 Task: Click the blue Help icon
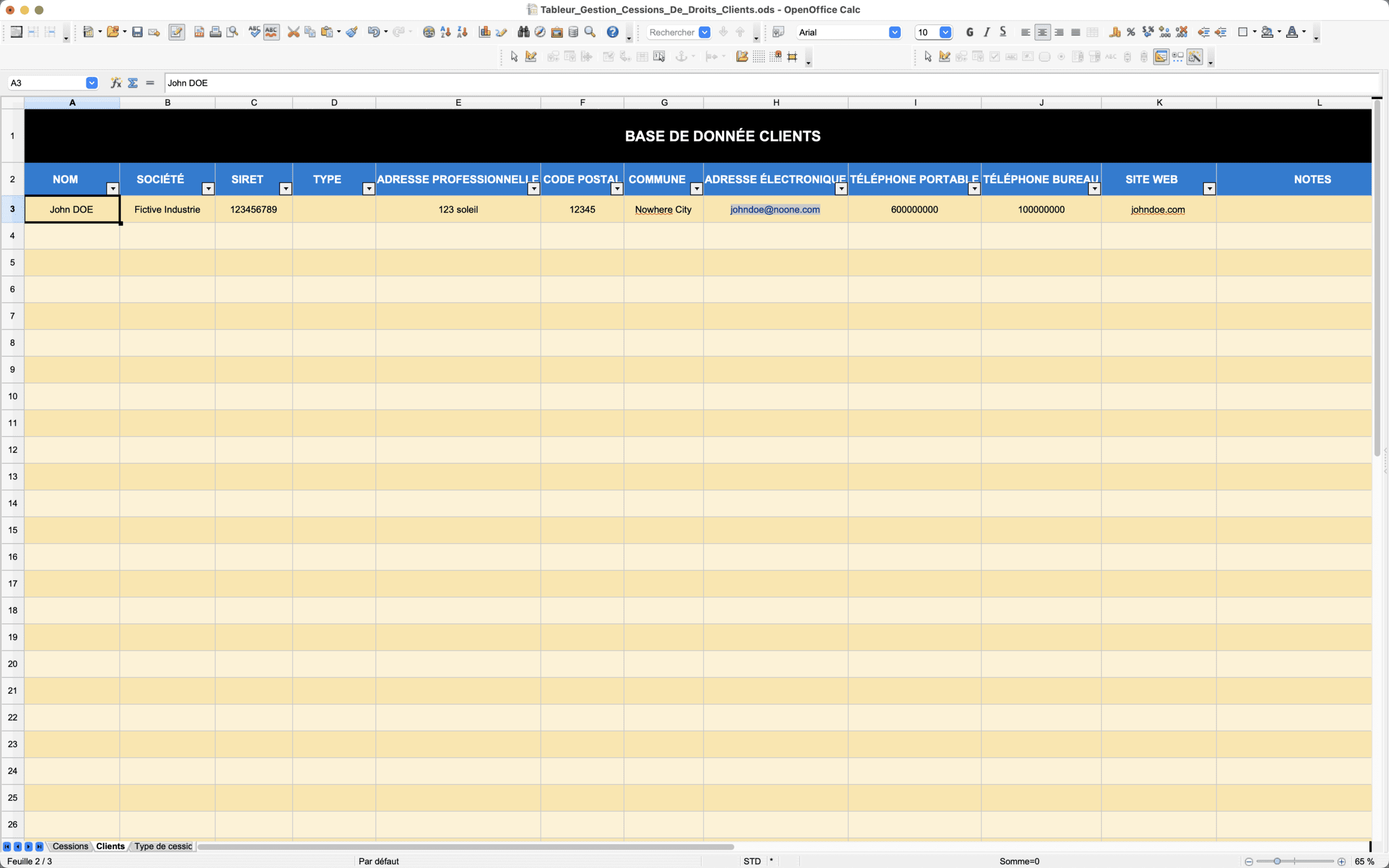click(613, 32)
